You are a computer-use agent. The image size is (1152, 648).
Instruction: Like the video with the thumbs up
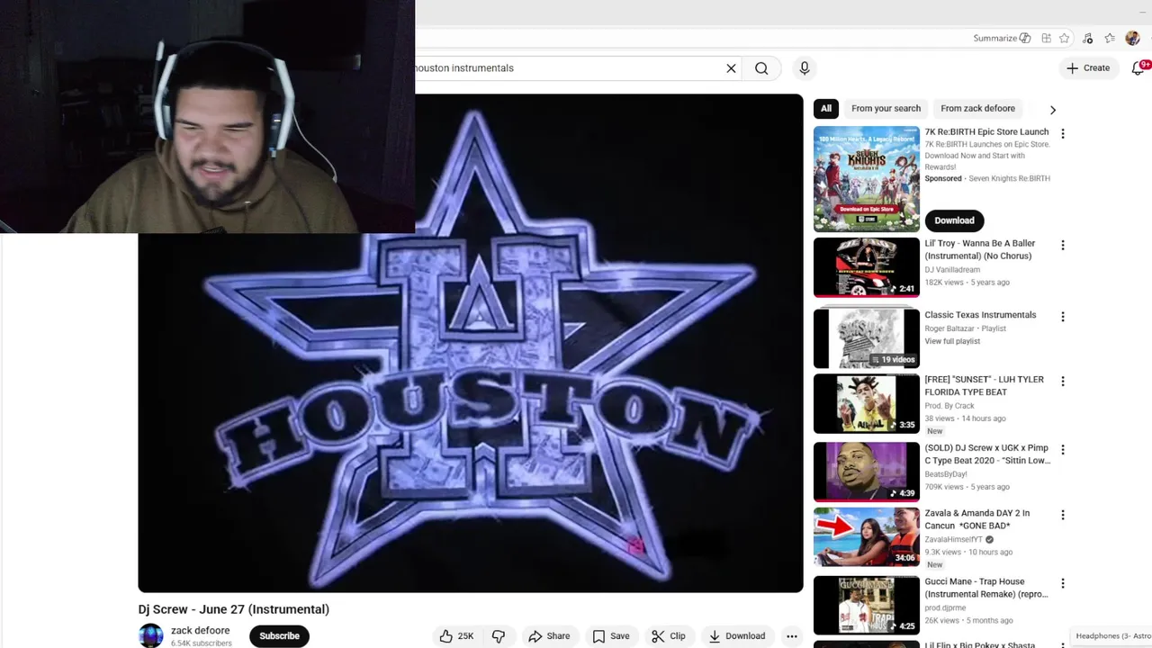[457, 636]
